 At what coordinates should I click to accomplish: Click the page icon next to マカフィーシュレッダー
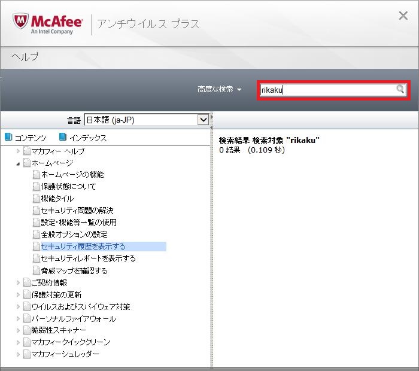click(x=27, y=354)
